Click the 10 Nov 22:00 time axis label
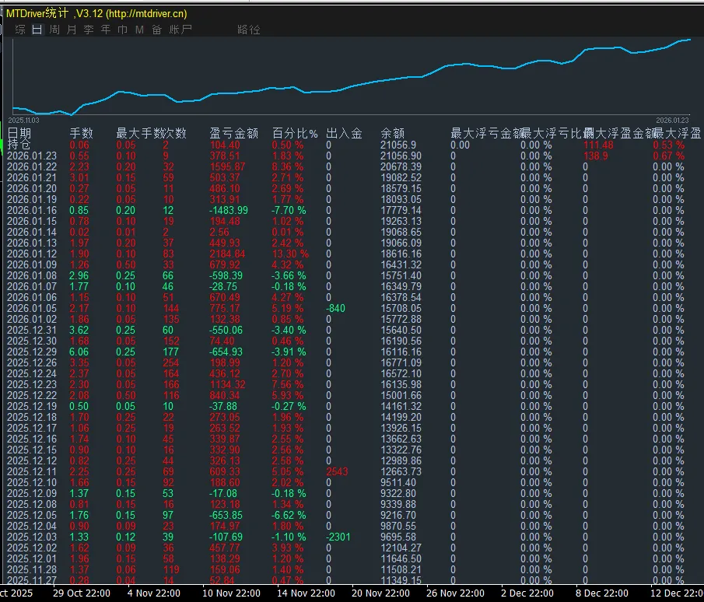 (231, 593)
